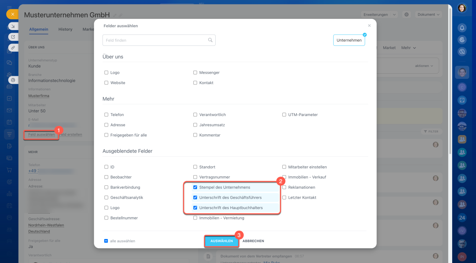Image resolution: width=476 pixels, height=263 pixels.
Task: Click the 24 icon in right sidebar
Action: pyautogui.click(x=462, y=218)
